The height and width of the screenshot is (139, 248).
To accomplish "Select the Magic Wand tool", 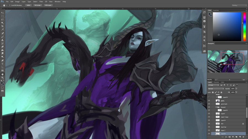I will (2, 23).
